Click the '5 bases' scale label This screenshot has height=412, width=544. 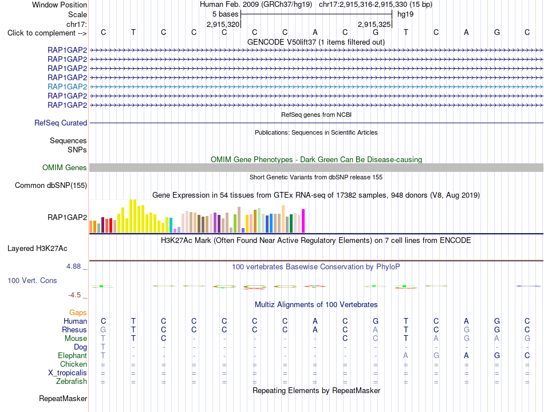pos(226,14)
